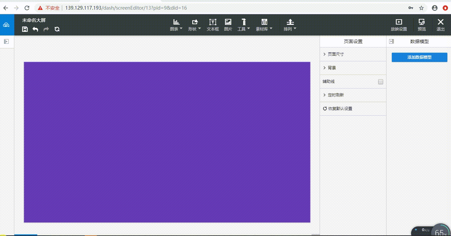Insert a 图片 image
The width and height of the screenshot is (451, 236).
coord(228,25)
